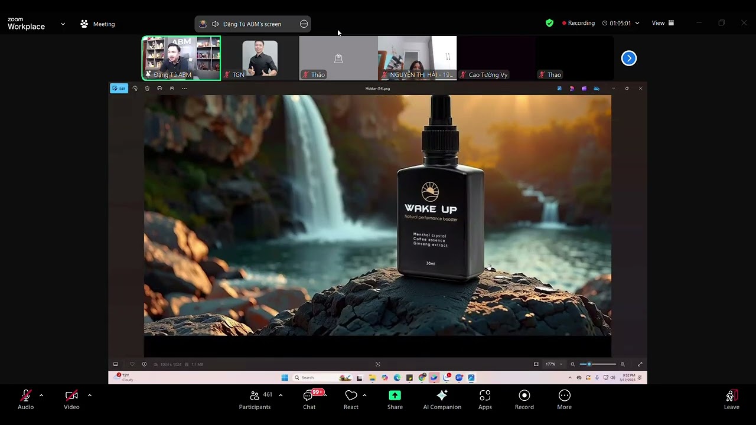756x425 pixels.
Task: Open OneDrive cloud icon in Photos title bar
Action: coord(597,89)
